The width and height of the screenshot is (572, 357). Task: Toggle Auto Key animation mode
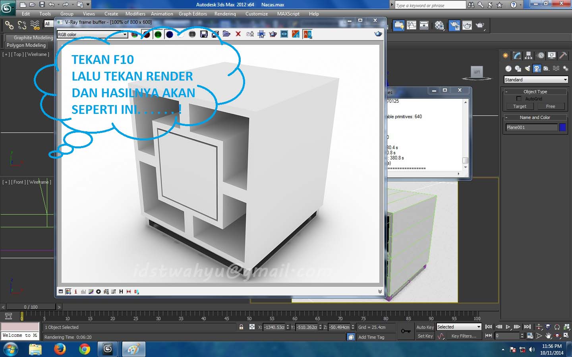(425, 327)
